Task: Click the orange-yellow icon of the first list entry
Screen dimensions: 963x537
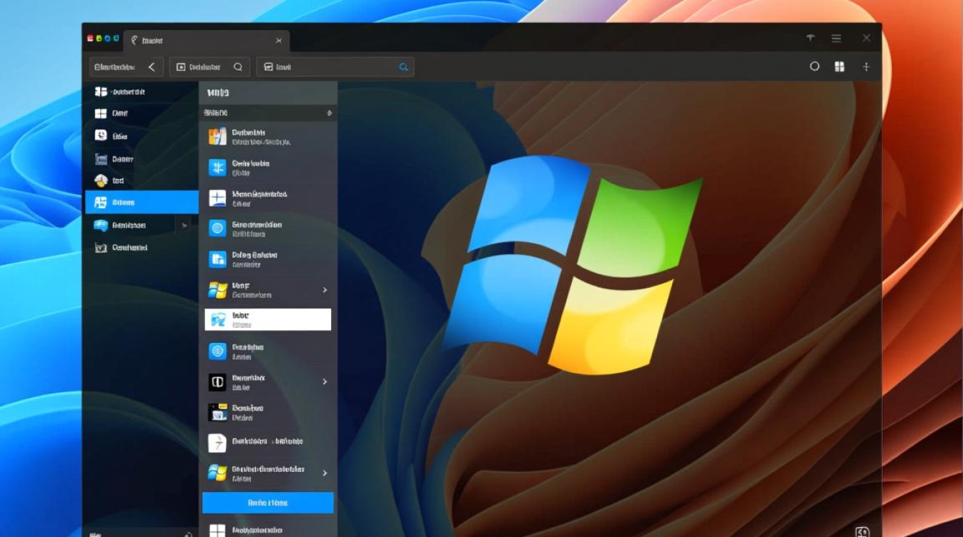Action: [x=217, y=137]
